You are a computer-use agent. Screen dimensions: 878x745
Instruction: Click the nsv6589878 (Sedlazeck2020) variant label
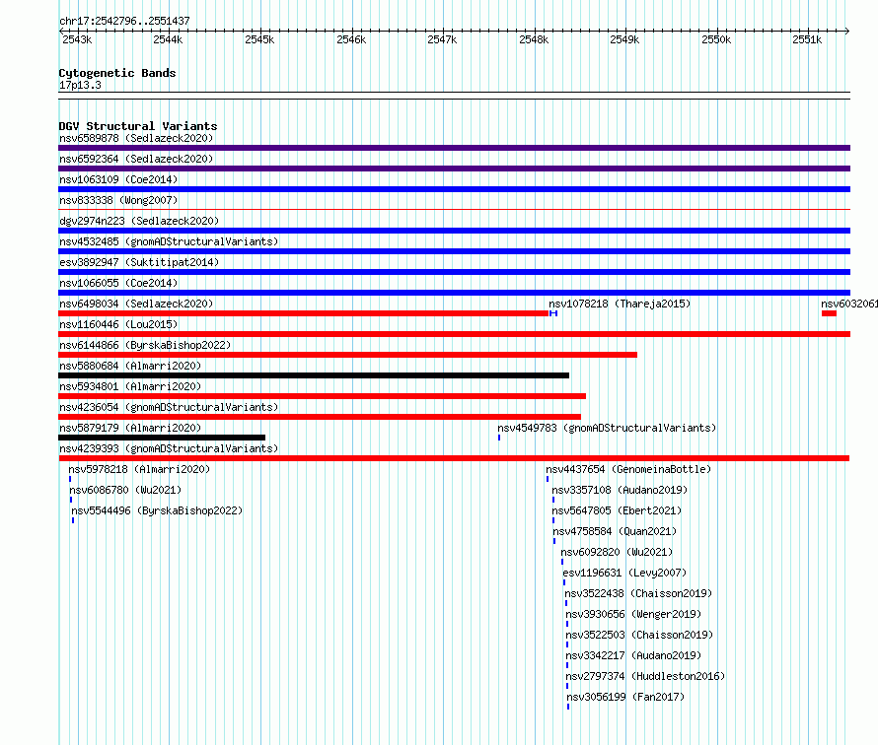pos(136,138)
